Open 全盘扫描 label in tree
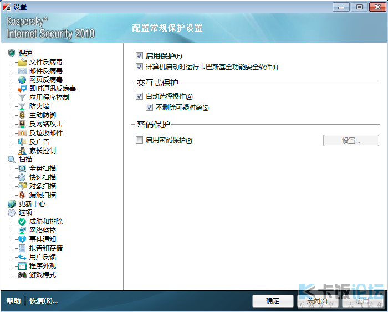The height and width of the screenshot is (312, 388). coord(43,168)
